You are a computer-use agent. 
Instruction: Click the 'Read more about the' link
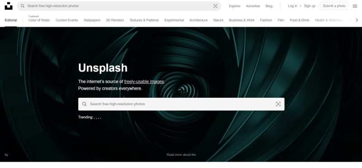pos(181,154)
